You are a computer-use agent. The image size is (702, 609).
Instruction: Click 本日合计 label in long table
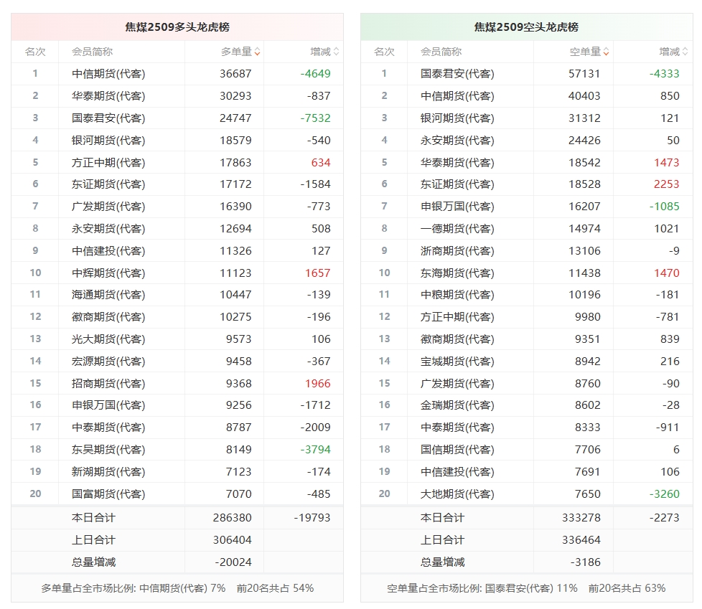[93, 518]
